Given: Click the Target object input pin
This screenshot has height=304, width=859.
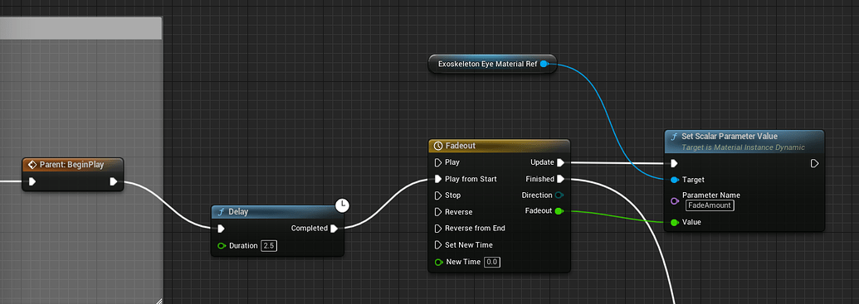Looking at the screenshot, I should pyautogui.click(x=675, y=180).
